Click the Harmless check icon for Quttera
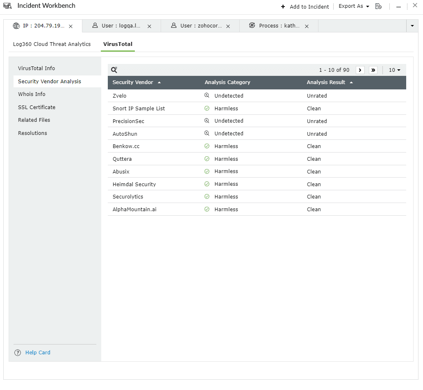Image resolution: width=423 pixels, height=390 pixels. (207, 159)
